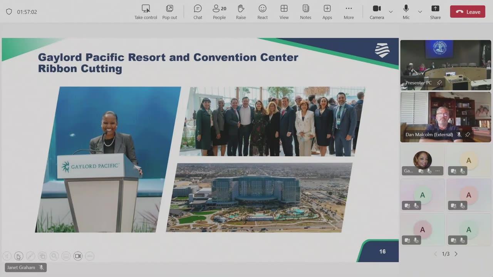Click camera-off icon on Ga... tile
The height and width of the screenshot is (277, 493).
tap(421, 171)
